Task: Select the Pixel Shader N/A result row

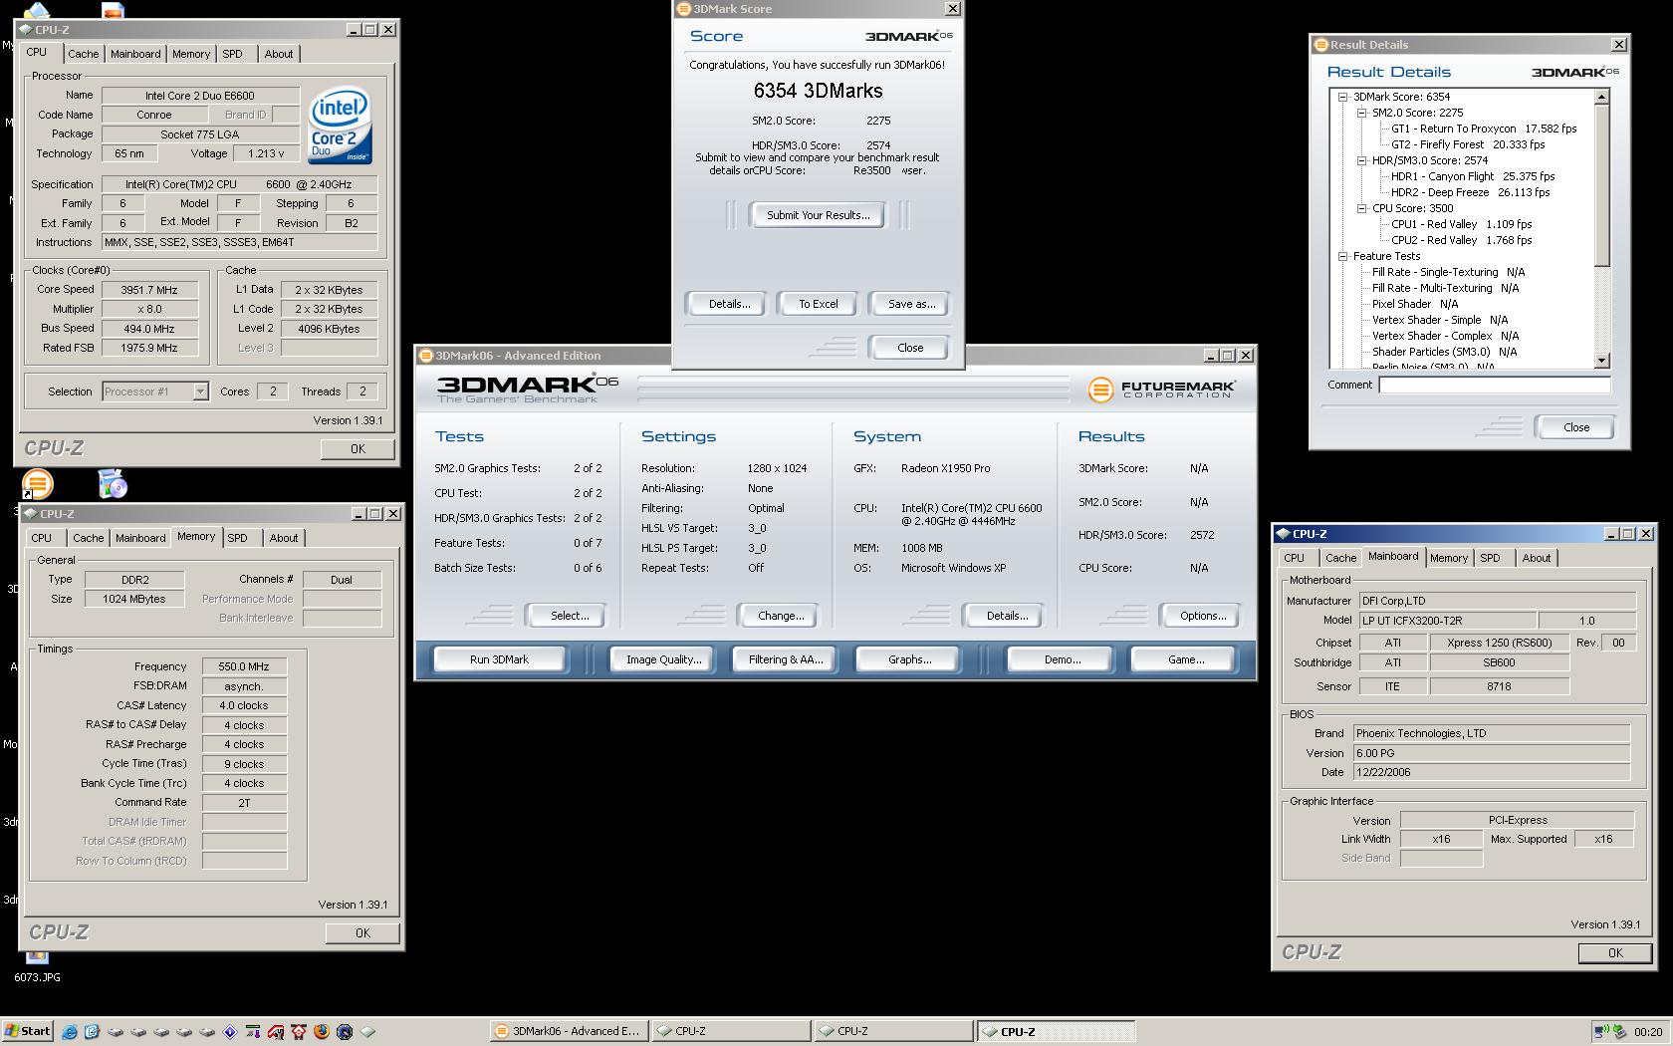Action: click(x=1415, y=304)
